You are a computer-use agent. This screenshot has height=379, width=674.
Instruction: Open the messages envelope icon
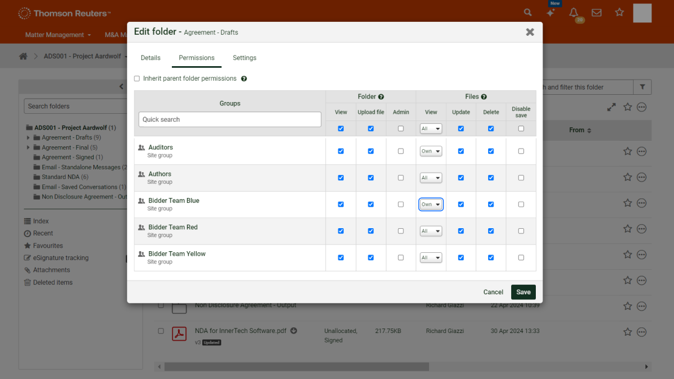click(596, 12)
